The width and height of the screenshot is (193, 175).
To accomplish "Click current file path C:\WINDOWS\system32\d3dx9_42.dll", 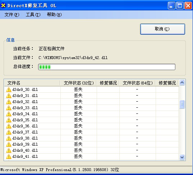I will point(73,58).
